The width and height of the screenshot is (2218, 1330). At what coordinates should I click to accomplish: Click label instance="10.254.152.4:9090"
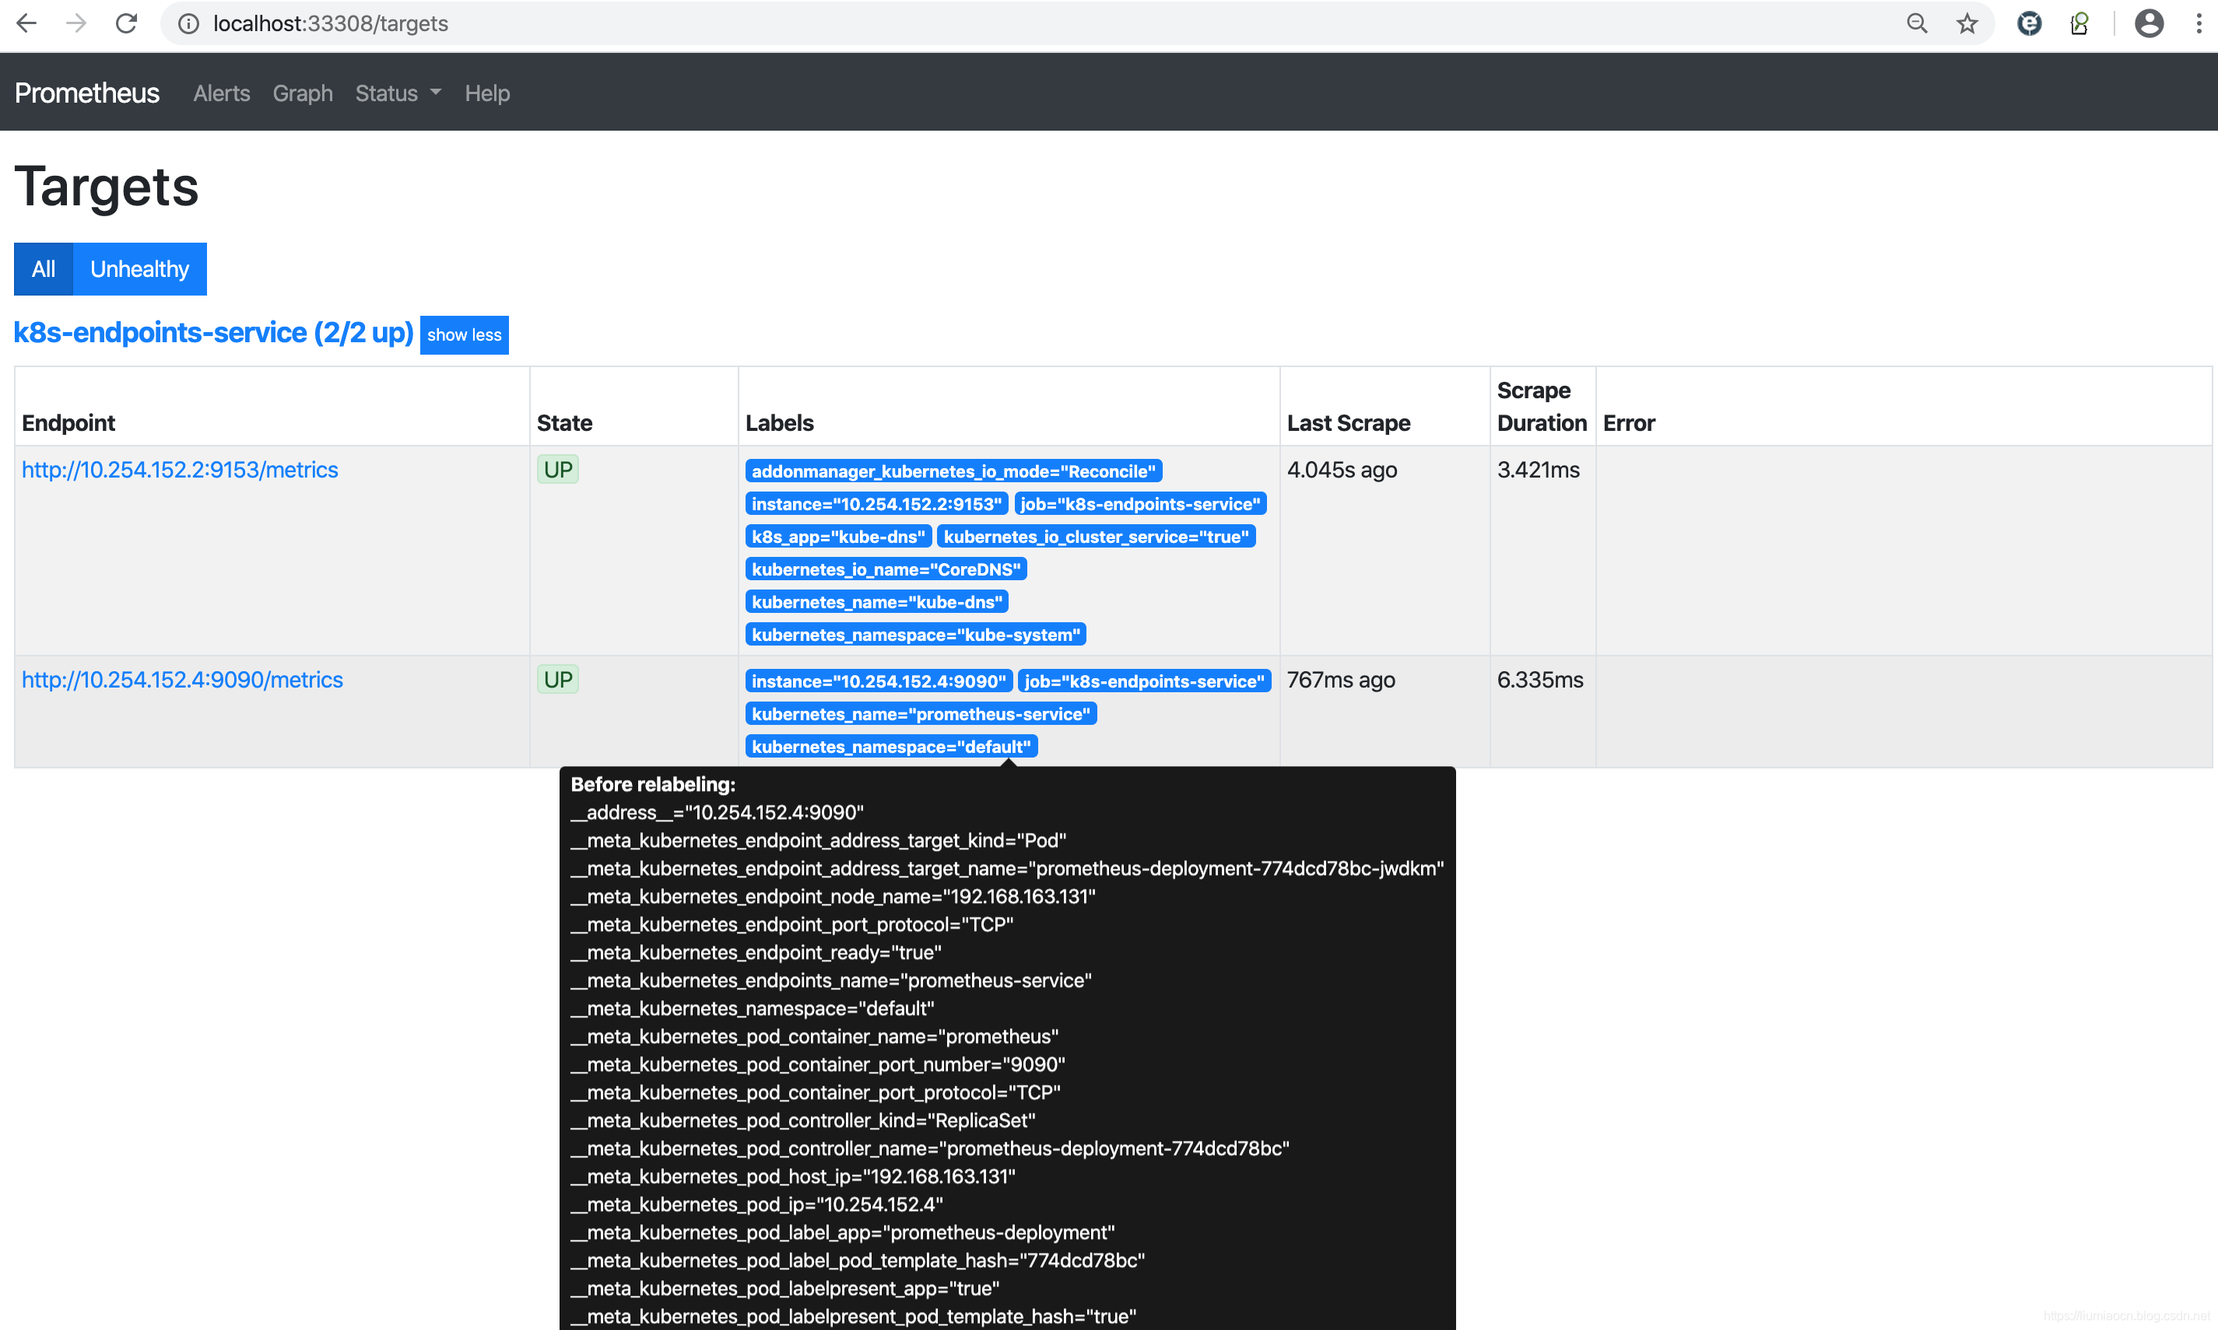point(879,681)
